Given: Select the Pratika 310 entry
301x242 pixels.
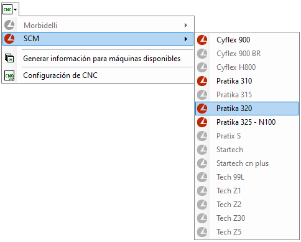Looking at the screenshot, I should coord(247,81).
